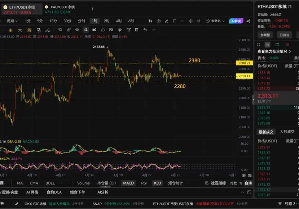The height and width of the screenshot is (209, 299).
Task: Click the share icon near AI解读
Action: tap(248, 21)
